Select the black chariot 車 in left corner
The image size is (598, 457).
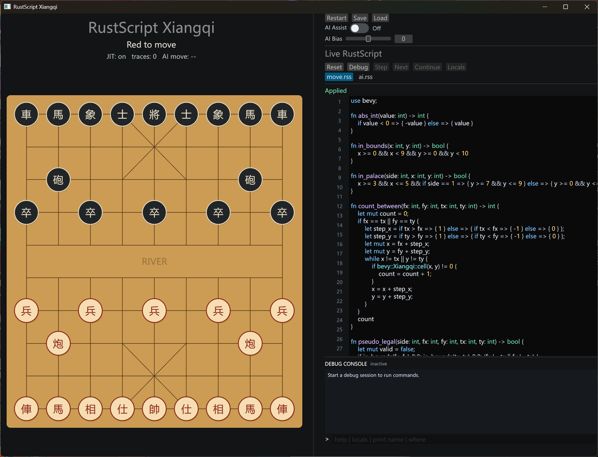click(x=27, y=114)
